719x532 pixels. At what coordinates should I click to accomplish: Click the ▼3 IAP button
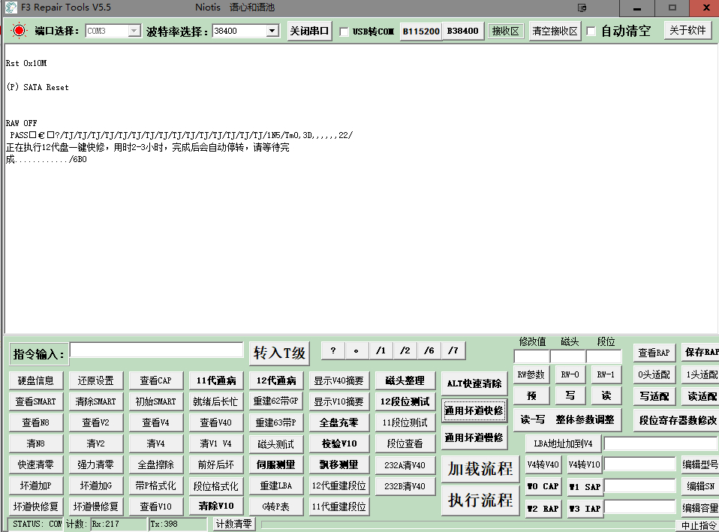tap(585, 509)
